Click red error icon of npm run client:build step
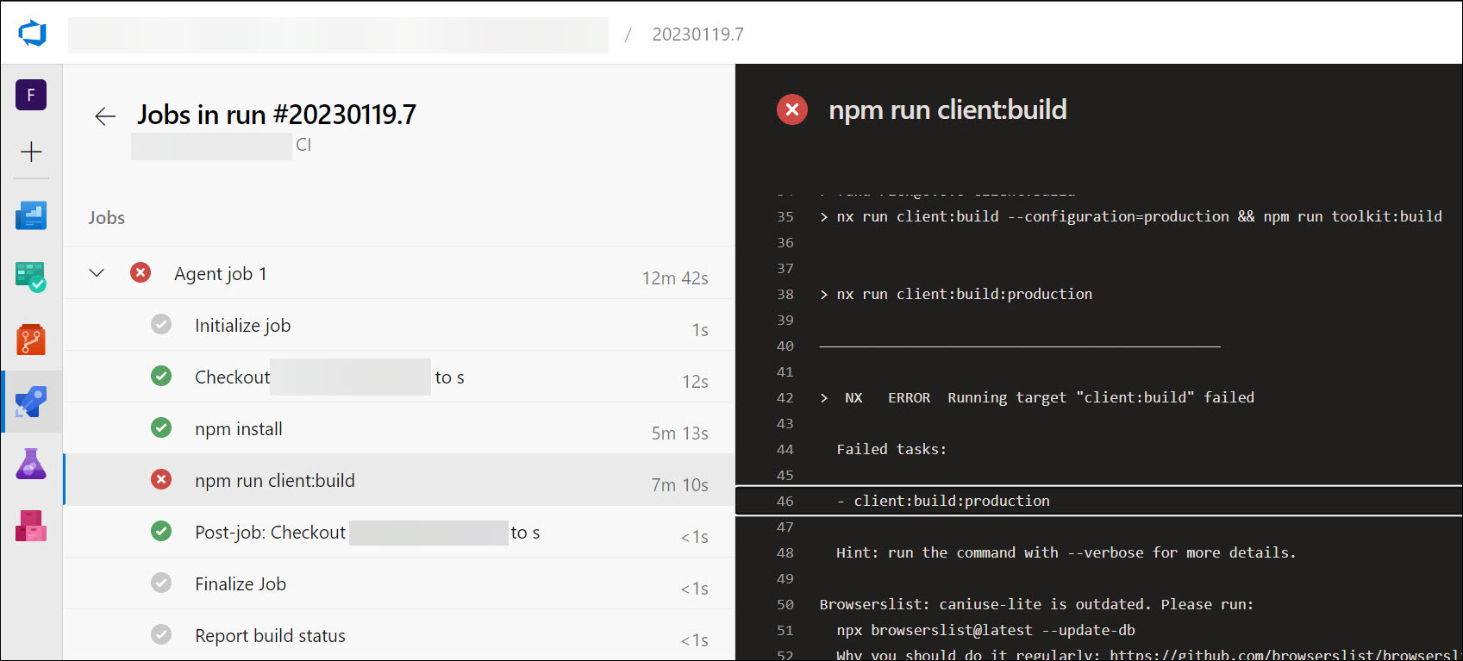1463x661 pixels. coord(161,479)
